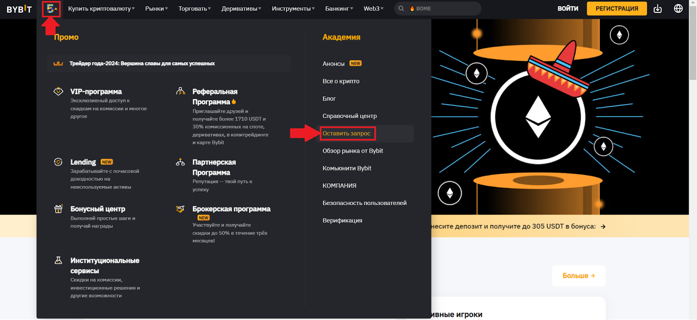Open the КОМПАНИЯ menu entry
Screen dimensions: 697x320
pyautogui.click(x=339, y=185)
